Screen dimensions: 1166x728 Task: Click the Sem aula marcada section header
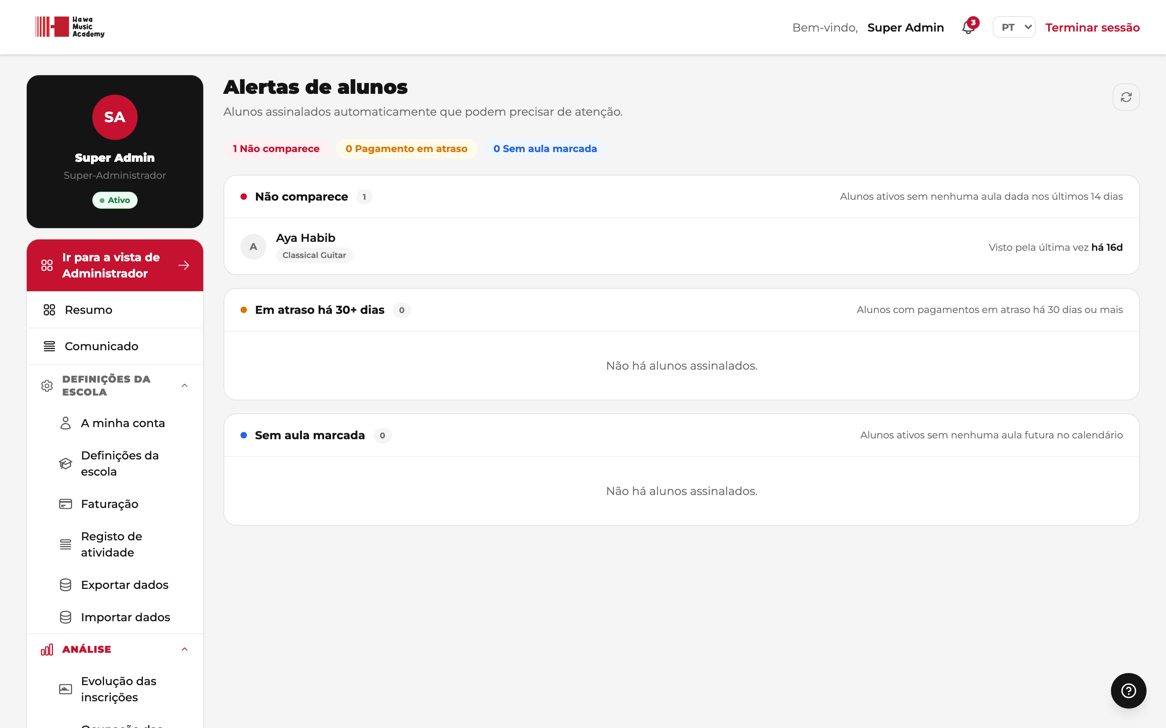(x=681, y=435)
